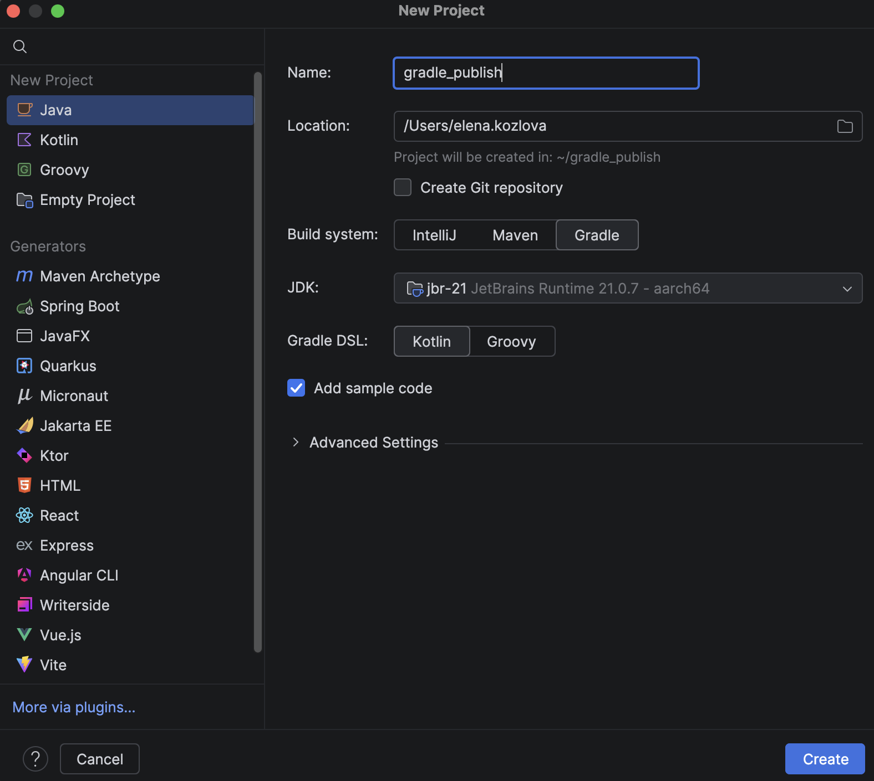This screenshot has height=781, width=874.
Task: Click the Quarkus icon
Action: (x=24, y=366)
